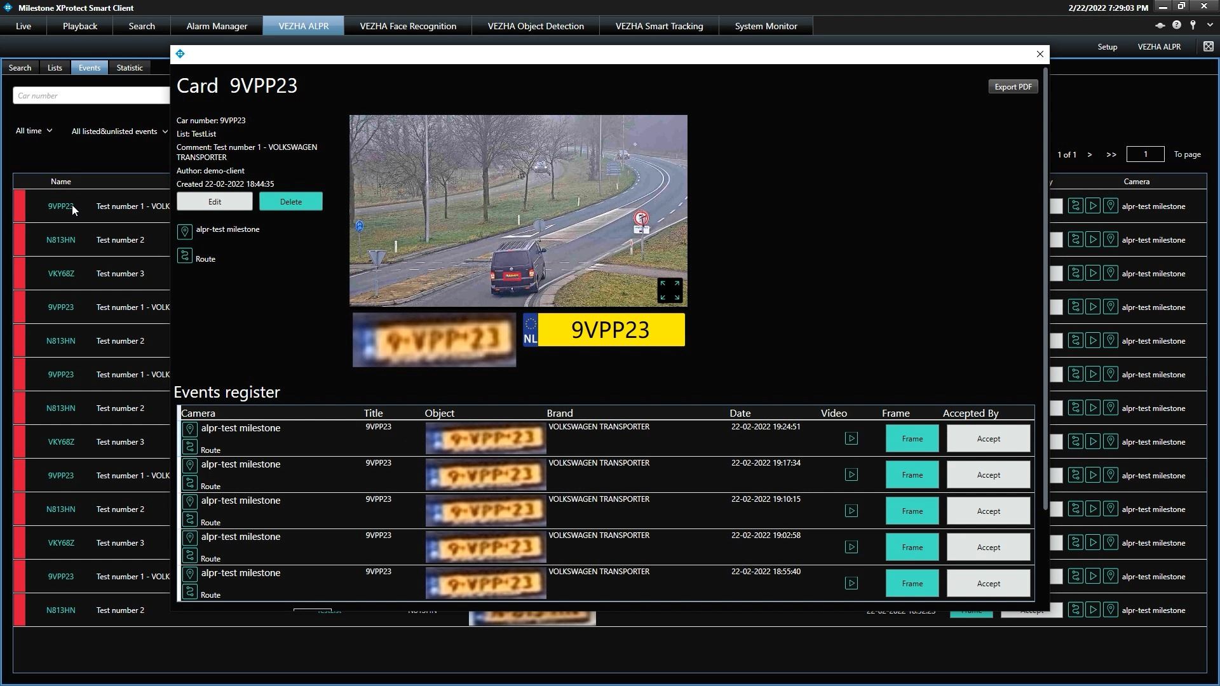This screenshot has height=686, width=1220.
Task: Switch to the Live tab
Action: pyautogui.click(x=24, y=26)
